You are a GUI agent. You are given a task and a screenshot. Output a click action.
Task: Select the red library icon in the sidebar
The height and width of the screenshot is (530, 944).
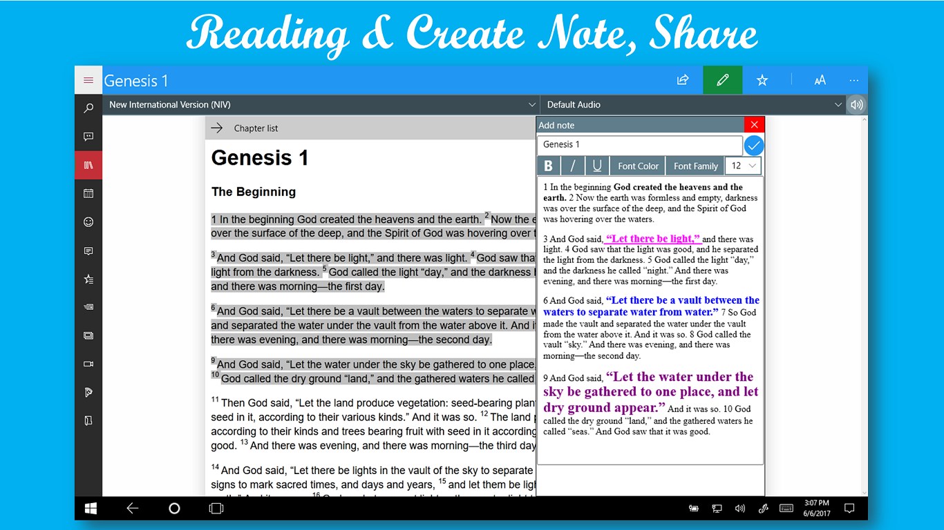(x=88, y=165)
